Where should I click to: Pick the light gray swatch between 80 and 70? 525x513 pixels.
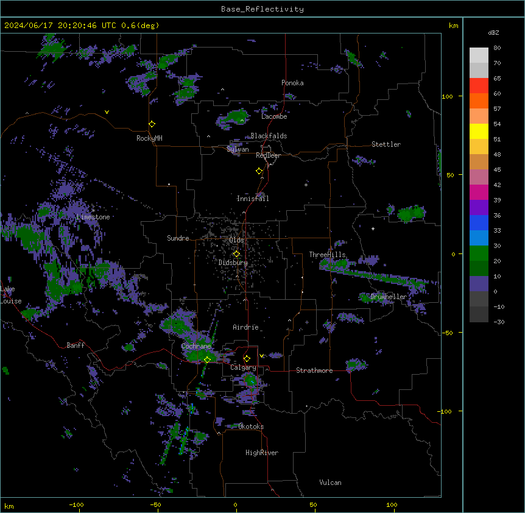tap(479, 55)
